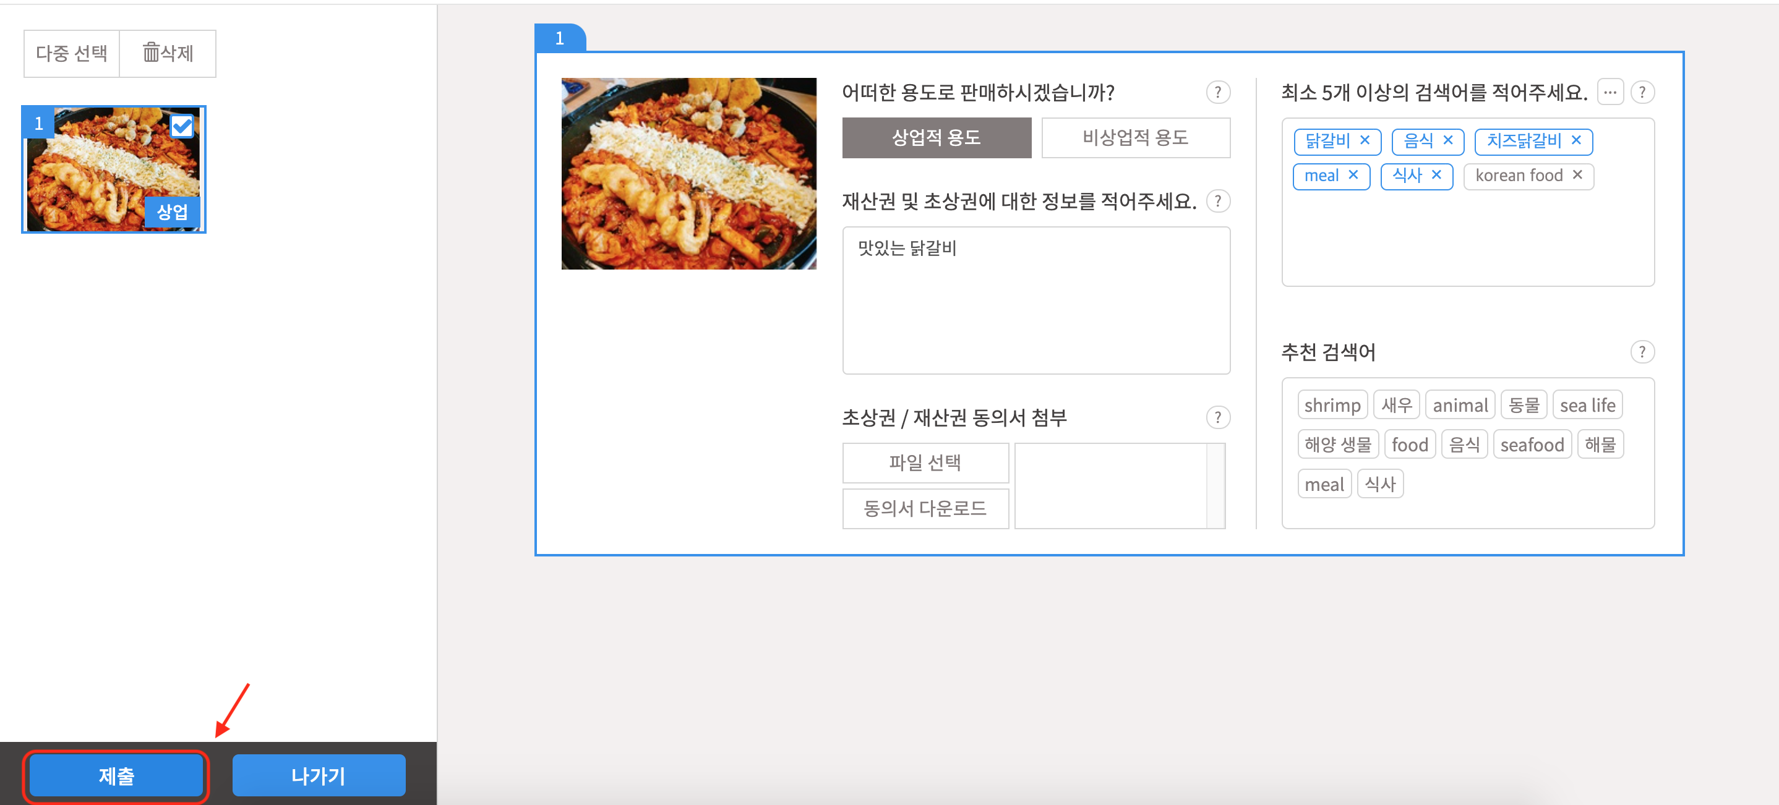1779x805 pixels.
Task: Delete the 치즈닭갈비 tag with X
Action: [1575, 140]
